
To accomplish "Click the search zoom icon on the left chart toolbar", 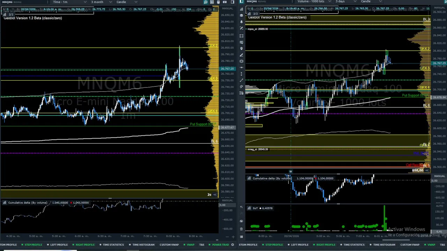I will pos(206,2).
